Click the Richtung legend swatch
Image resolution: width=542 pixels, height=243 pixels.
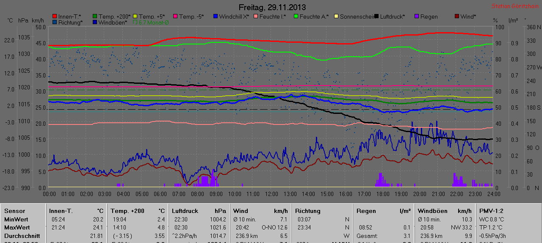pyautogui.click(x=55, y=22)
